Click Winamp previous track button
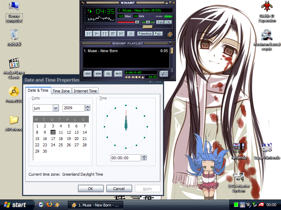Screen dimensions: 281x210 [x=89, y=34]
